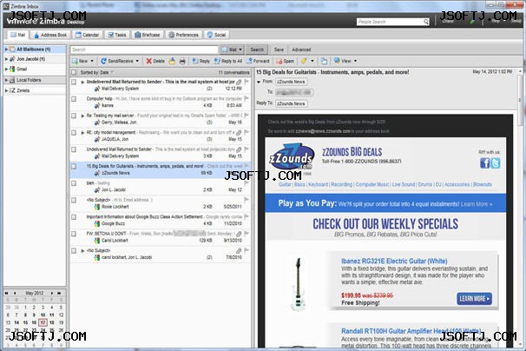Click flag on Roxie Lockhart message
The image size is (526, 351).
[x=247, y=200]
